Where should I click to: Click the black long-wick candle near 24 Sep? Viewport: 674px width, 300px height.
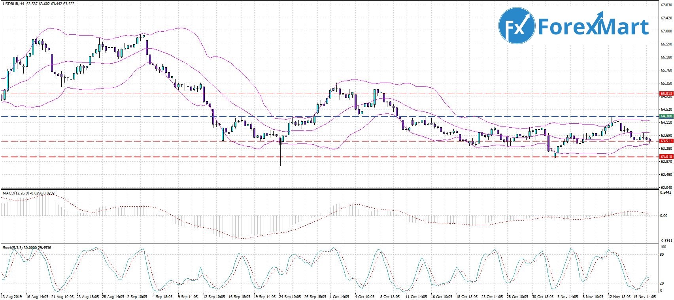click(281, 152)
